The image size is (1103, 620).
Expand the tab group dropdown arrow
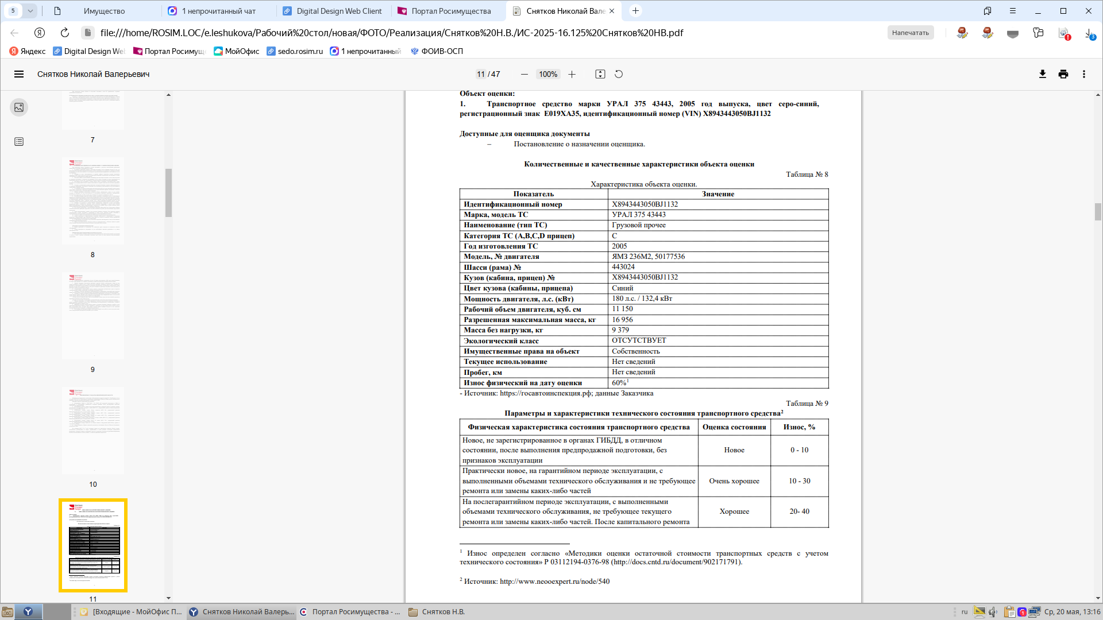coord(30,11)
